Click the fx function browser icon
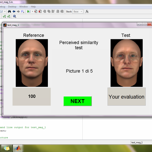This screenshot has height=152, width=152. [87, 11]
